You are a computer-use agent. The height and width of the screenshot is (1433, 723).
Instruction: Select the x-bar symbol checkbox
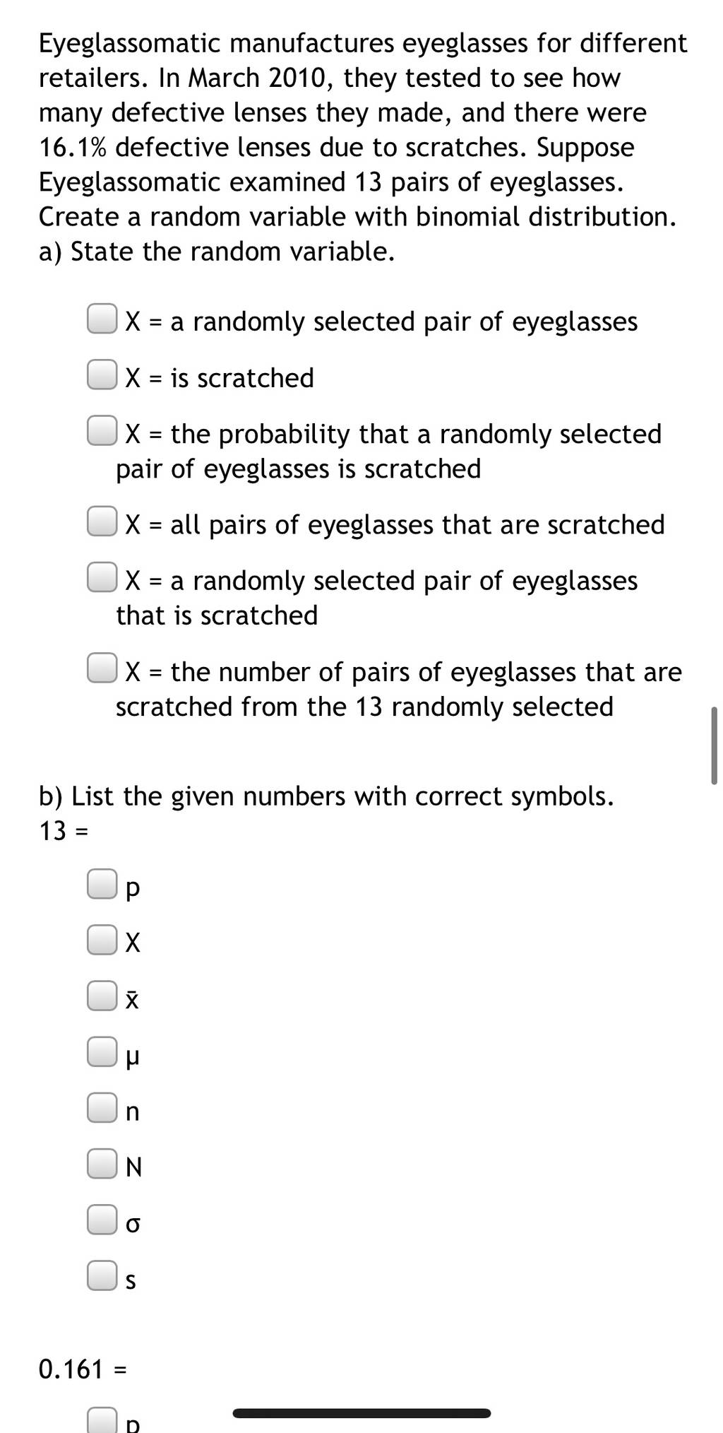tap(102, 996)
